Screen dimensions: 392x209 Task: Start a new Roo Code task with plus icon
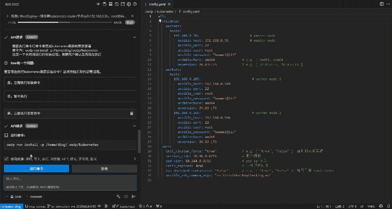coord(98,4)
